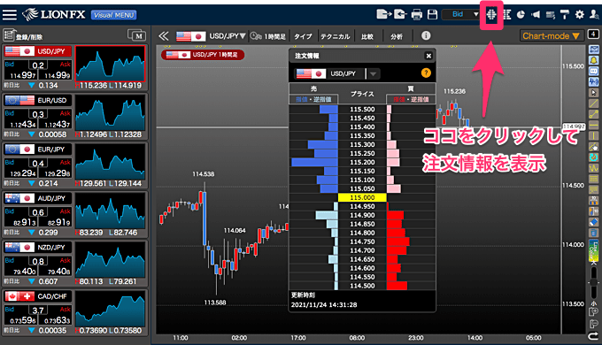602x345 pixels.
Task: Expand the Bid price type dropdown
Action: pos(460,14)
